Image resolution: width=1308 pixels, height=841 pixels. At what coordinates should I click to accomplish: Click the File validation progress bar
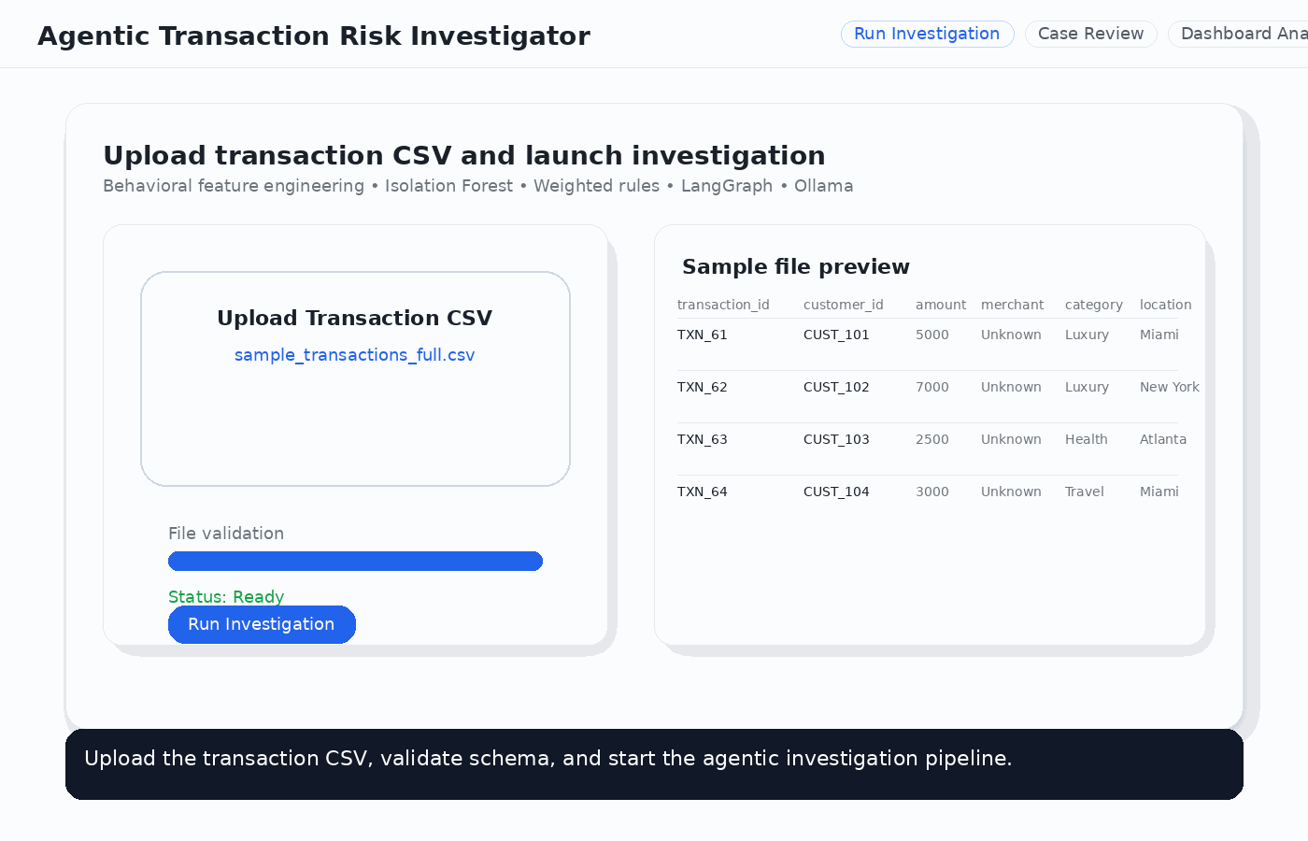click(x=355, y=561)
